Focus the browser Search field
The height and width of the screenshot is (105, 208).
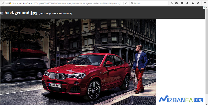(x=149, y=3)
